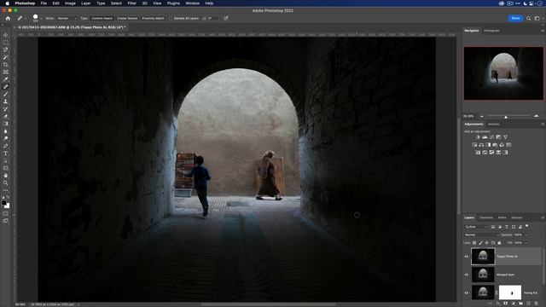Toggle the Content-Aware type option
The width and height of the screenshot is (546, 307).
pos(102,18)
